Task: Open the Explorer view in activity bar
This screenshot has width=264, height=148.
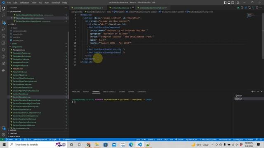Action: [x=3, y=8]
